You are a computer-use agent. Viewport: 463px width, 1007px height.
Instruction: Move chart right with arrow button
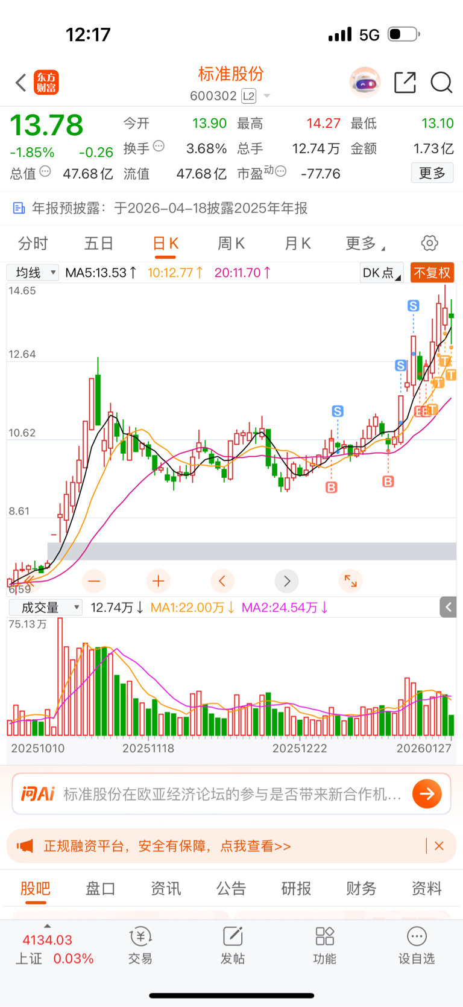[x=287, y=581]
